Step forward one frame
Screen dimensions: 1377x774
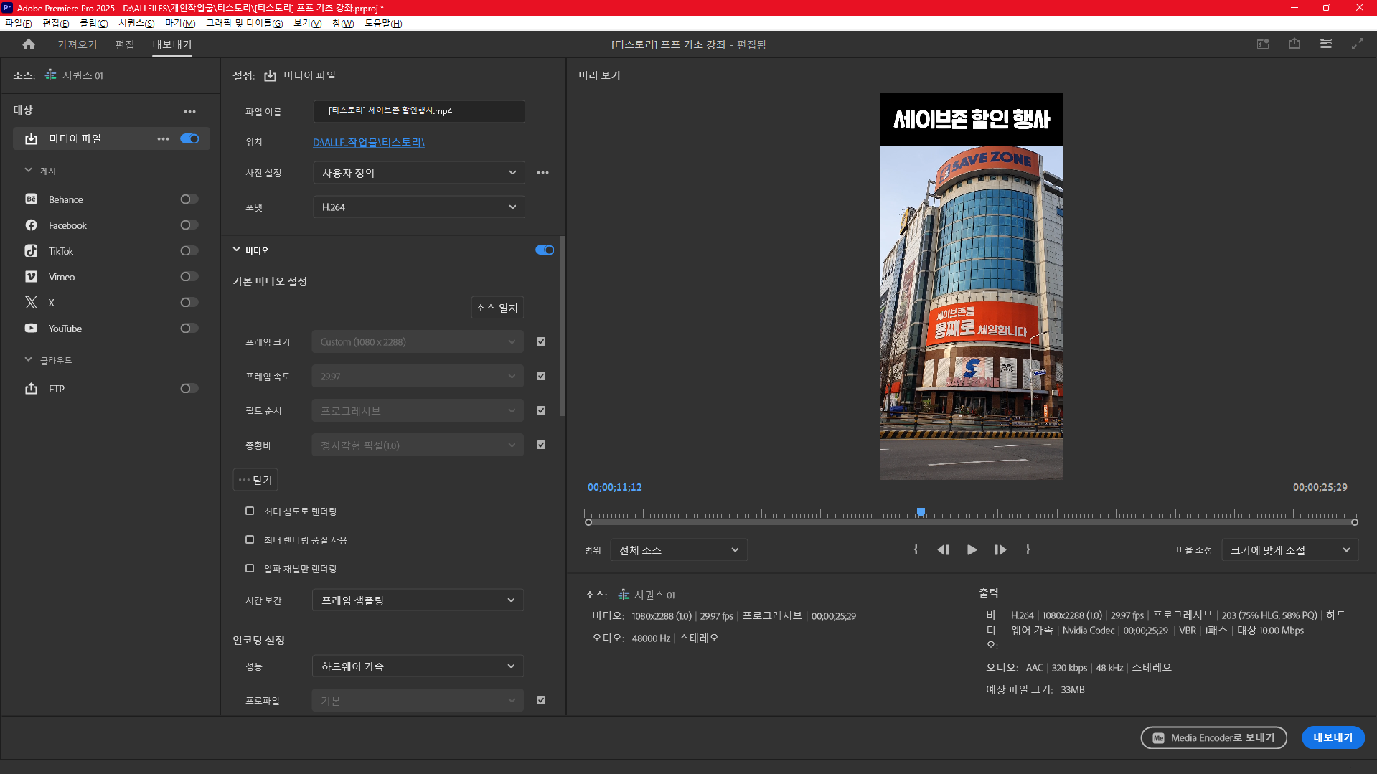pyautogui.click(x=1000, y=550)
